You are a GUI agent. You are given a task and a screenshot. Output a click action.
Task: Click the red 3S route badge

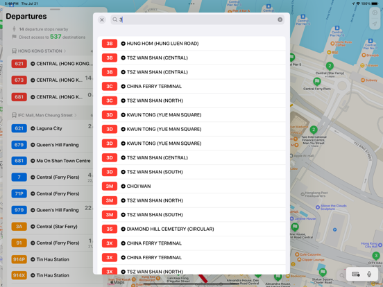point(110,229)
